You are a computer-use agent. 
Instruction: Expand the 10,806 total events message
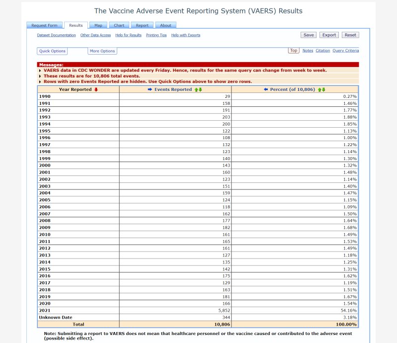tap(40, 76)
